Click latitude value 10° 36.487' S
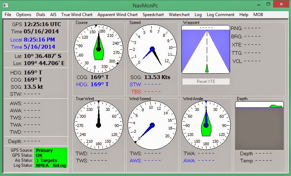The width and height of the screenshot is (291, 176). pos(43,56)
